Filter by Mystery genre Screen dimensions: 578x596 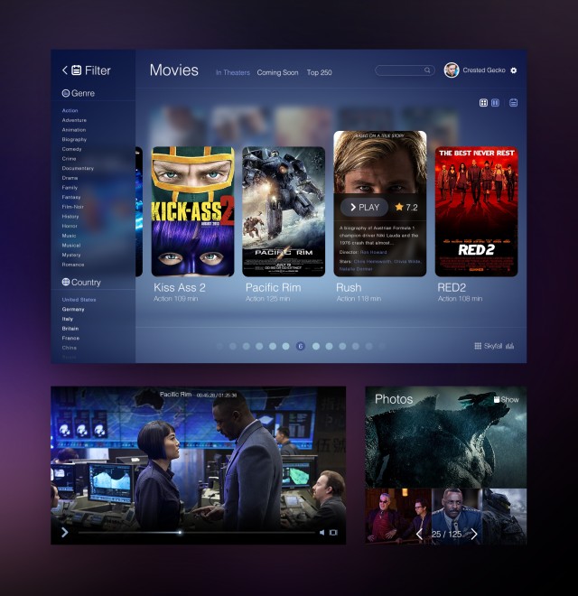[x=71, y=255]
